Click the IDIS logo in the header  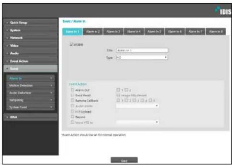point(223,11)
